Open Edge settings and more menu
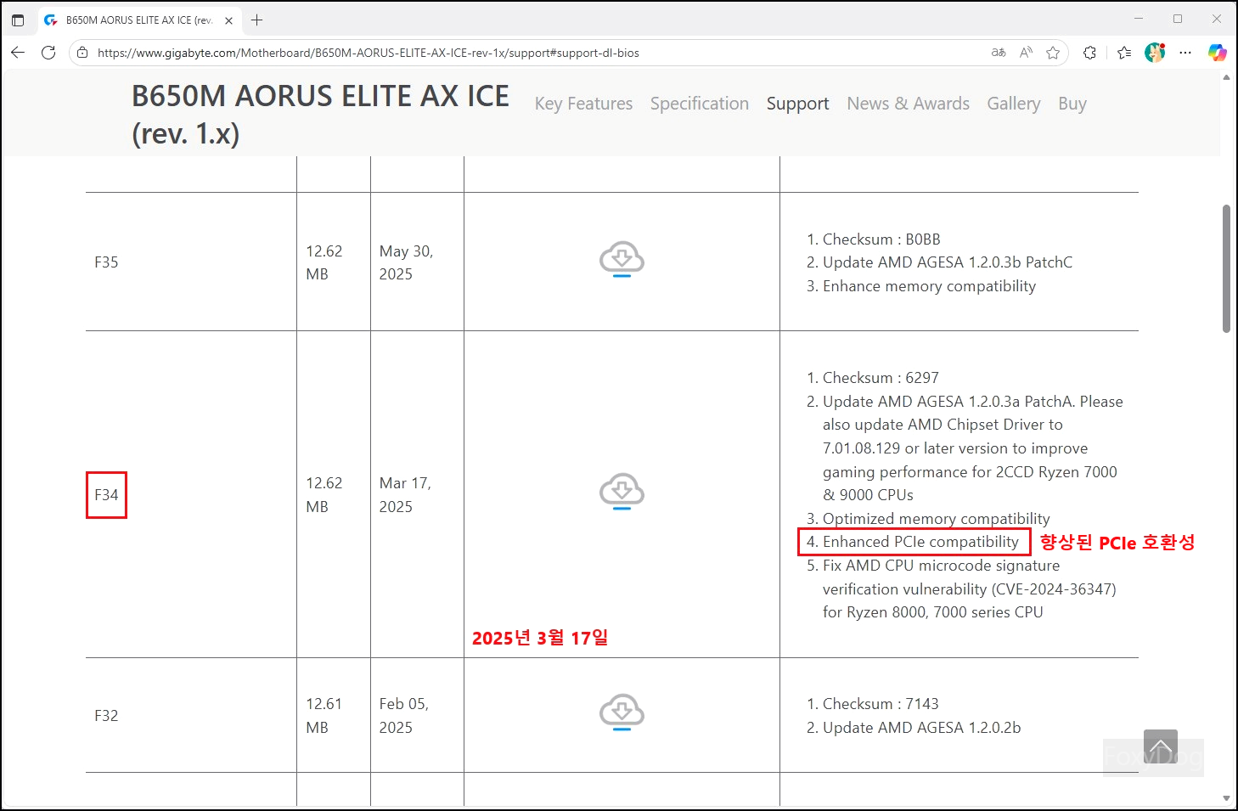The width and height of the screenshot is (1238, 811). click(x=1185, y=53)
